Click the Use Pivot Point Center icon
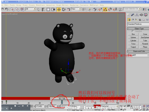 [84, 10]
